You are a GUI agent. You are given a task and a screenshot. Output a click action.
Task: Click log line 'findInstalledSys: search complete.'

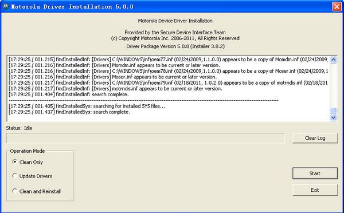pos(69,112)
